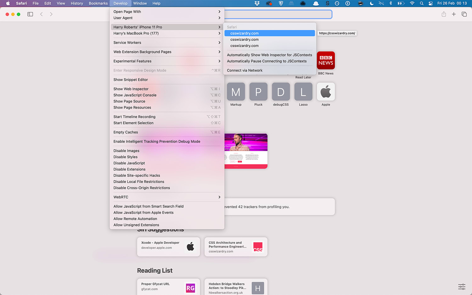Choose Start Timeline Recording
This screenshot has width=472, height=295.
pyautogui.click(x=167, y=117)
